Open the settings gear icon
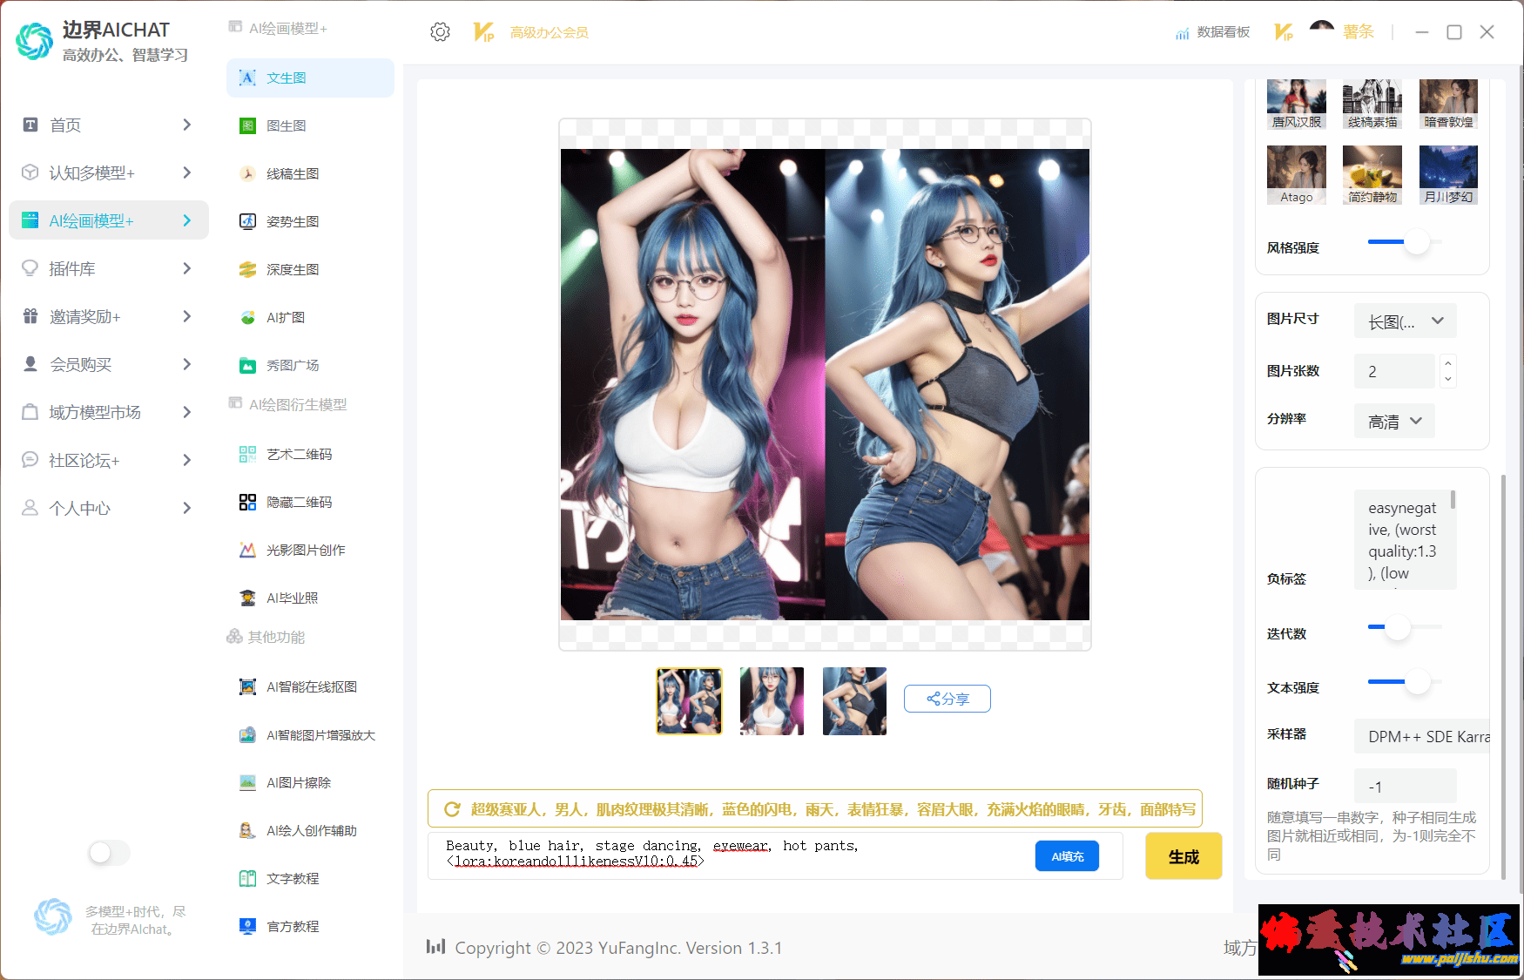The image size is (1524, 980). (440, 32)
